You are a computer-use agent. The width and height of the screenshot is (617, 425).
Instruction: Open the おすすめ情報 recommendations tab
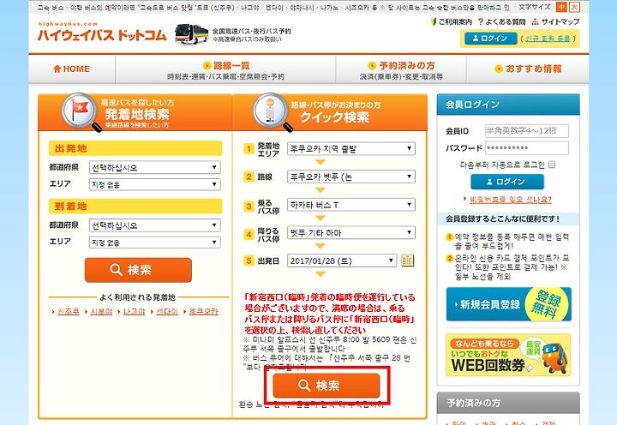point(528,69)
